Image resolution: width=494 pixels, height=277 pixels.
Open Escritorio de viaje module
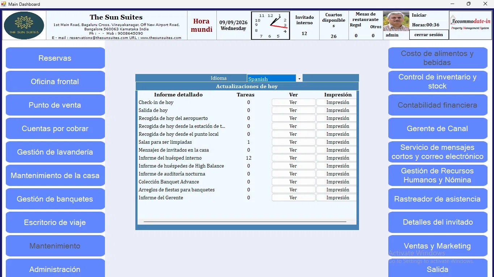click(x=55, y=222)
